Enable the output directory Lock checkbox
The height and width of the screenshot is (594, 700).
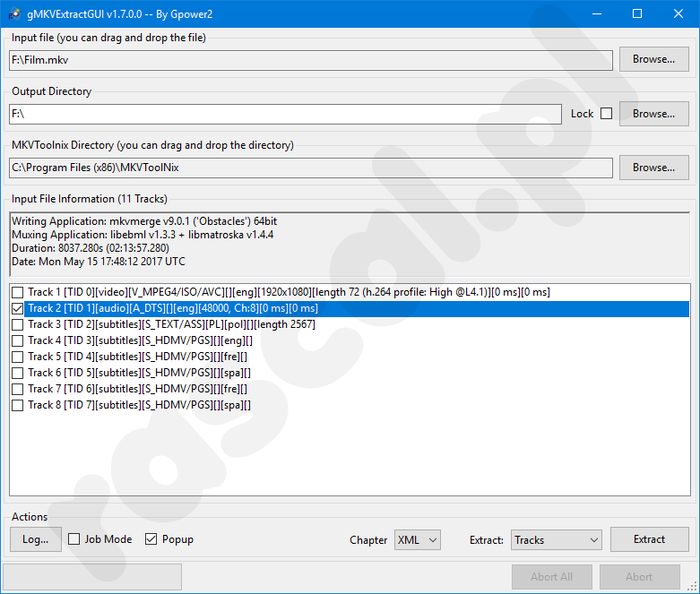click(606, 114)
